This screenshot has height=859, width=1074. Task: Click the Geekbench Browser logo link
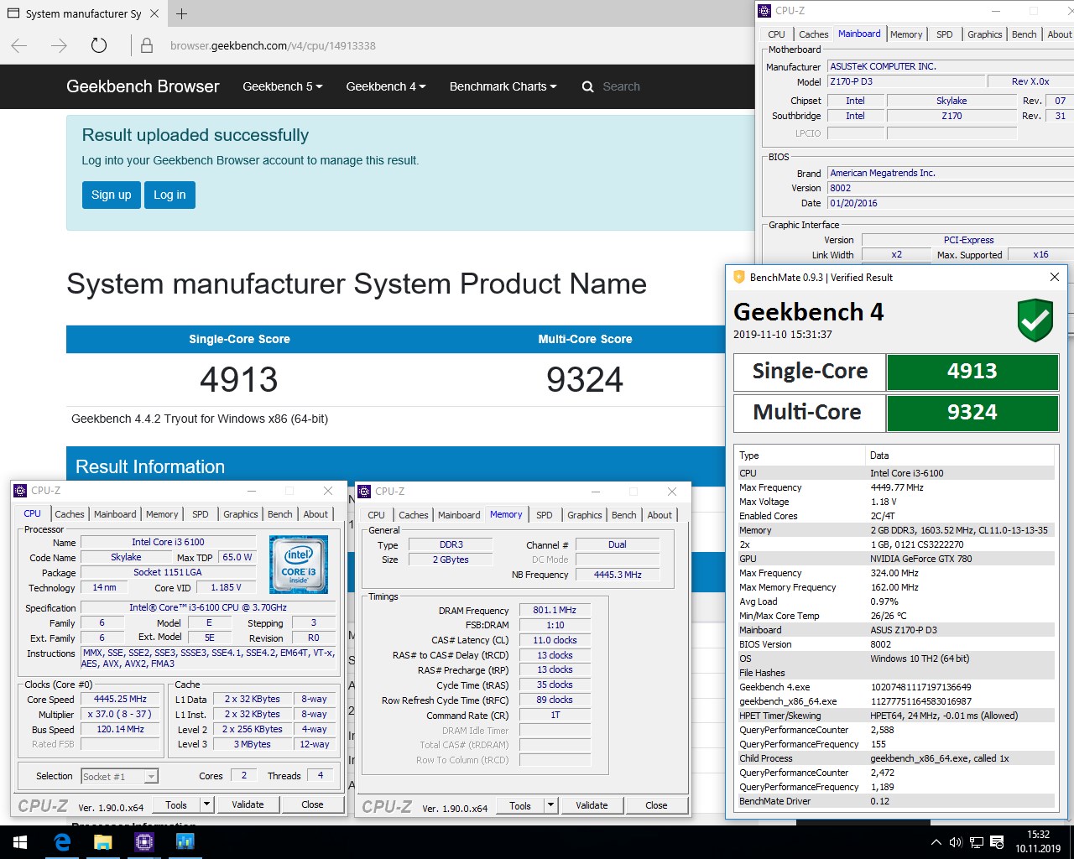(x=143, y=86)
